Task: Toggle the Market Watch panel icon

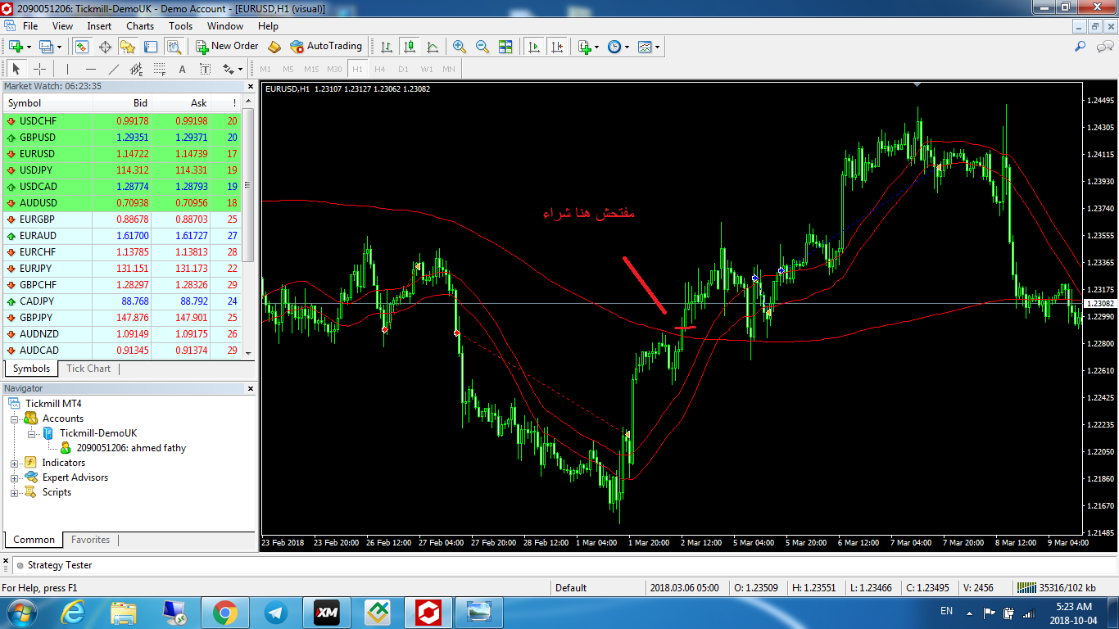Action: [82, 47]
